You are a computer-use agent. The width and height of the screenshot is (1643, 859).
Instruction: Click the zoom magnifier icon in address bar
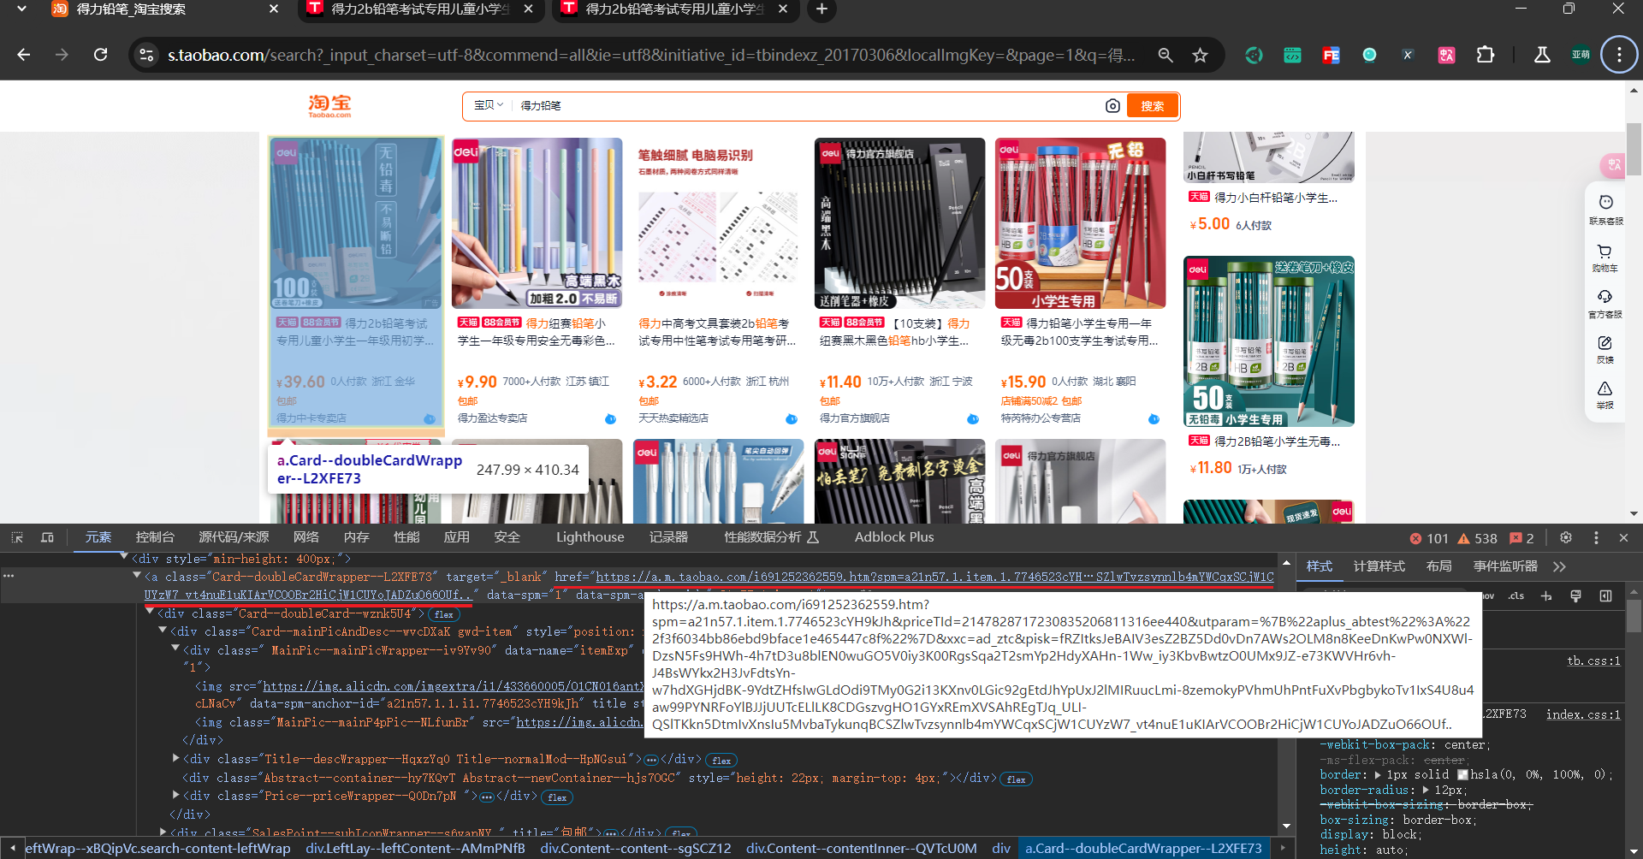point(1166,55)
